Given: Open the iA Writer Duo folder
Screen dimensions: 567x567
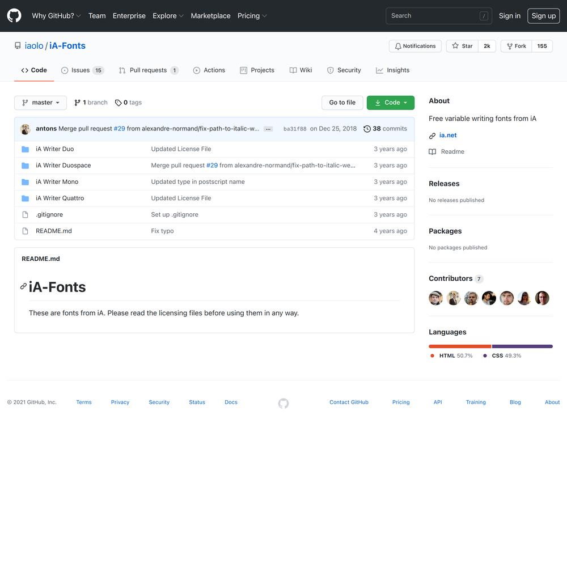Looking at the screenshot, I should pyautogui.click(x=54, y=149).
